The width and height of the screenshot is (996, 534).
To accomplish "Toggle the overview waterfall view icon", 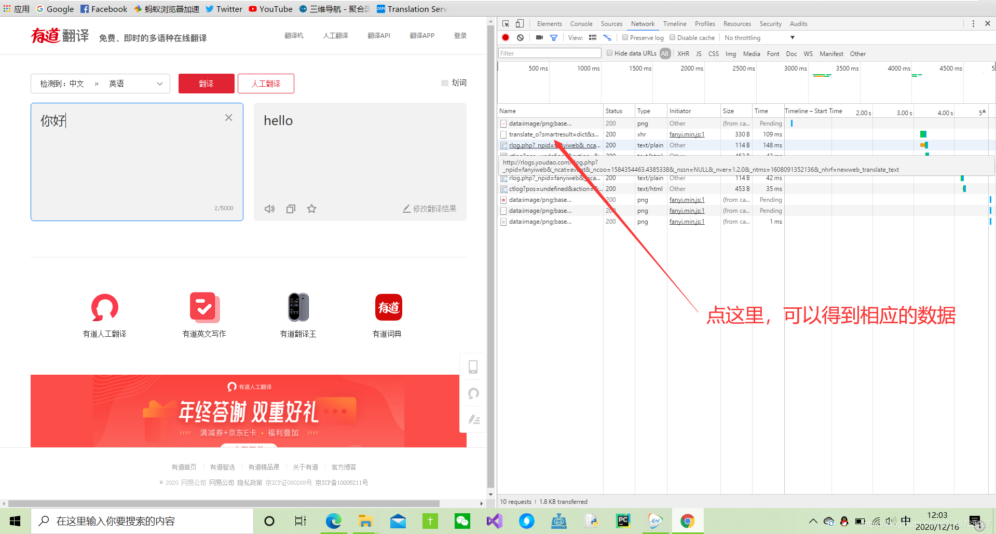I will tap(607, 37).
